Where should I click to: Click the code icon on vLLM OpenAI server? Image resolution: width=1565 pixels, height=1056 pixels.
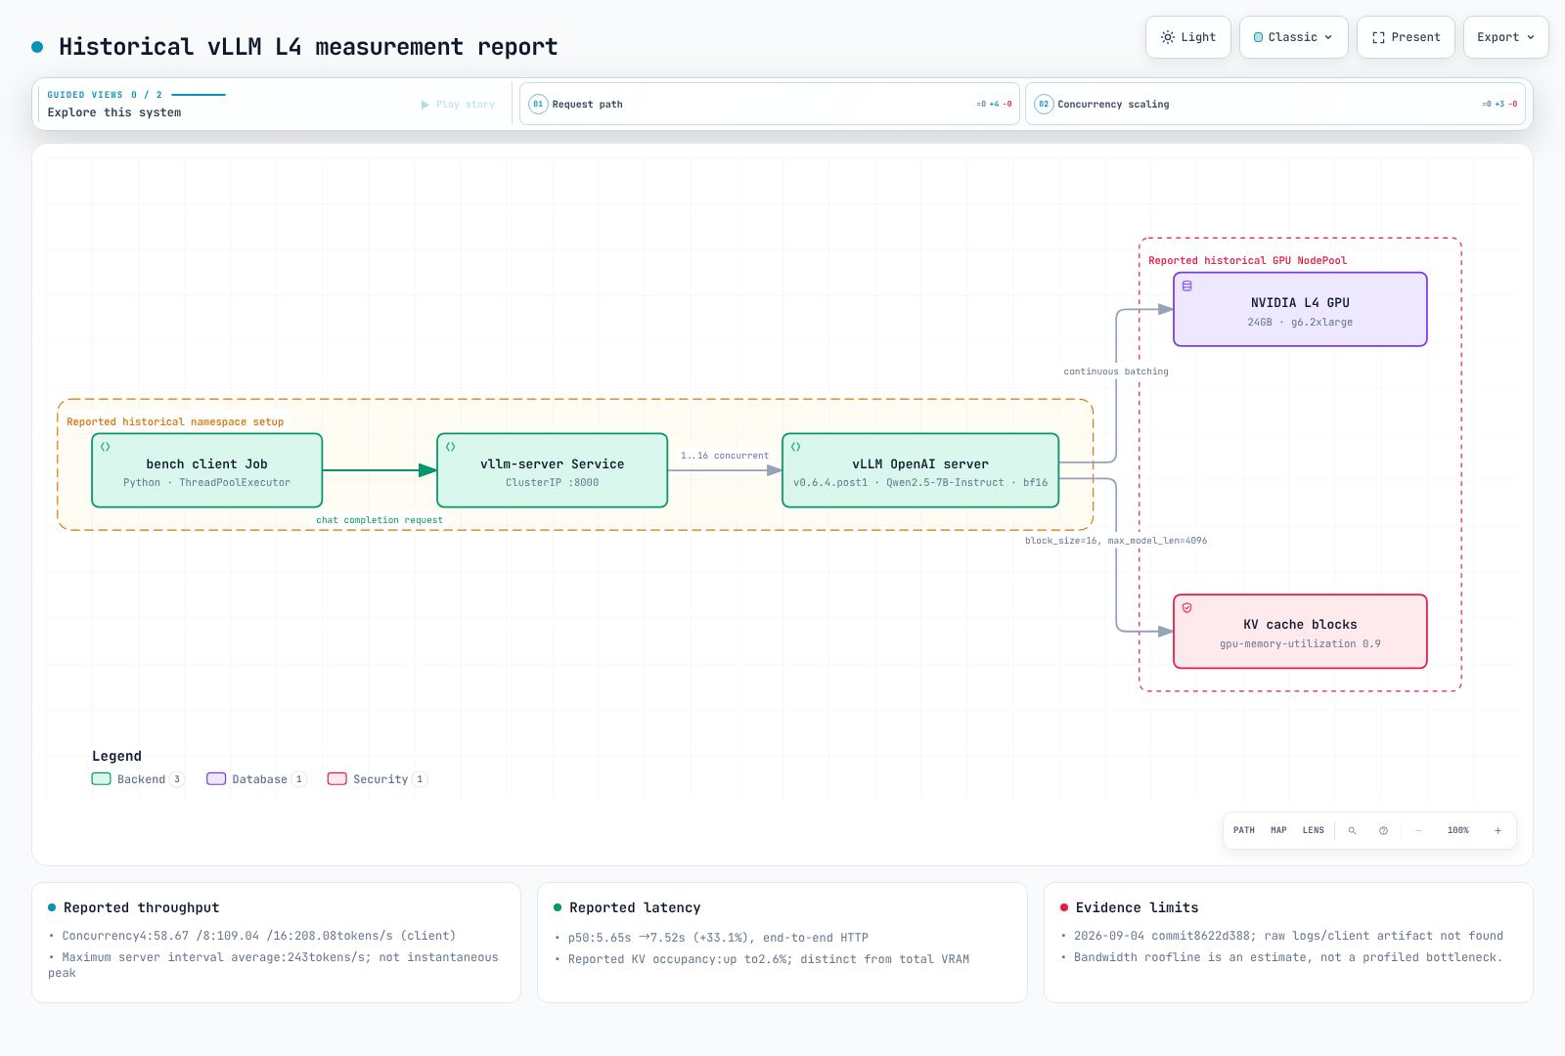pos(796,447)
